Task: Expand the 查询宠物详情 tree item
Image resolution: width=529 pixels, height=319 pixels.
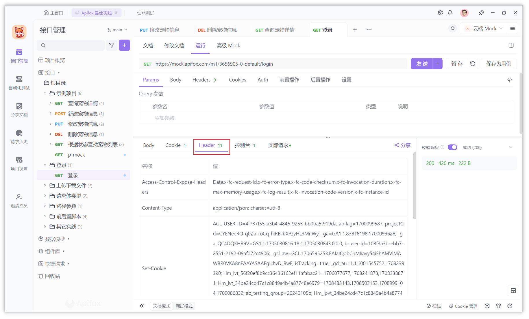Action: [51, 103]
